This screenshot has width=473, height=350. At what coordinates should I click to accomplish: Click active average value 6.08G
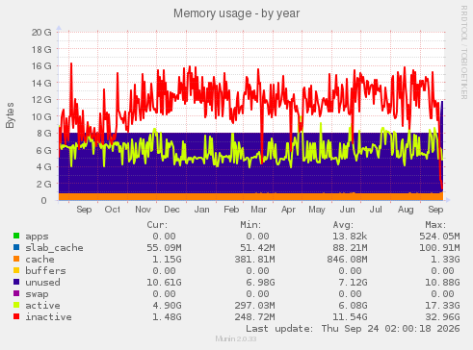(353, 306)
